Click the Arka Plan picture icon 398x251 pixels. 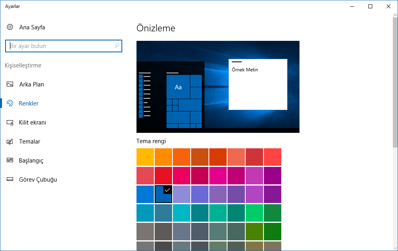coord(10,84)
